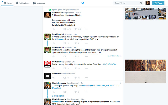Click the Twitter bird logo
Image resolution: width=168 pixels, height=105 pixels.
tap(83, 3)
